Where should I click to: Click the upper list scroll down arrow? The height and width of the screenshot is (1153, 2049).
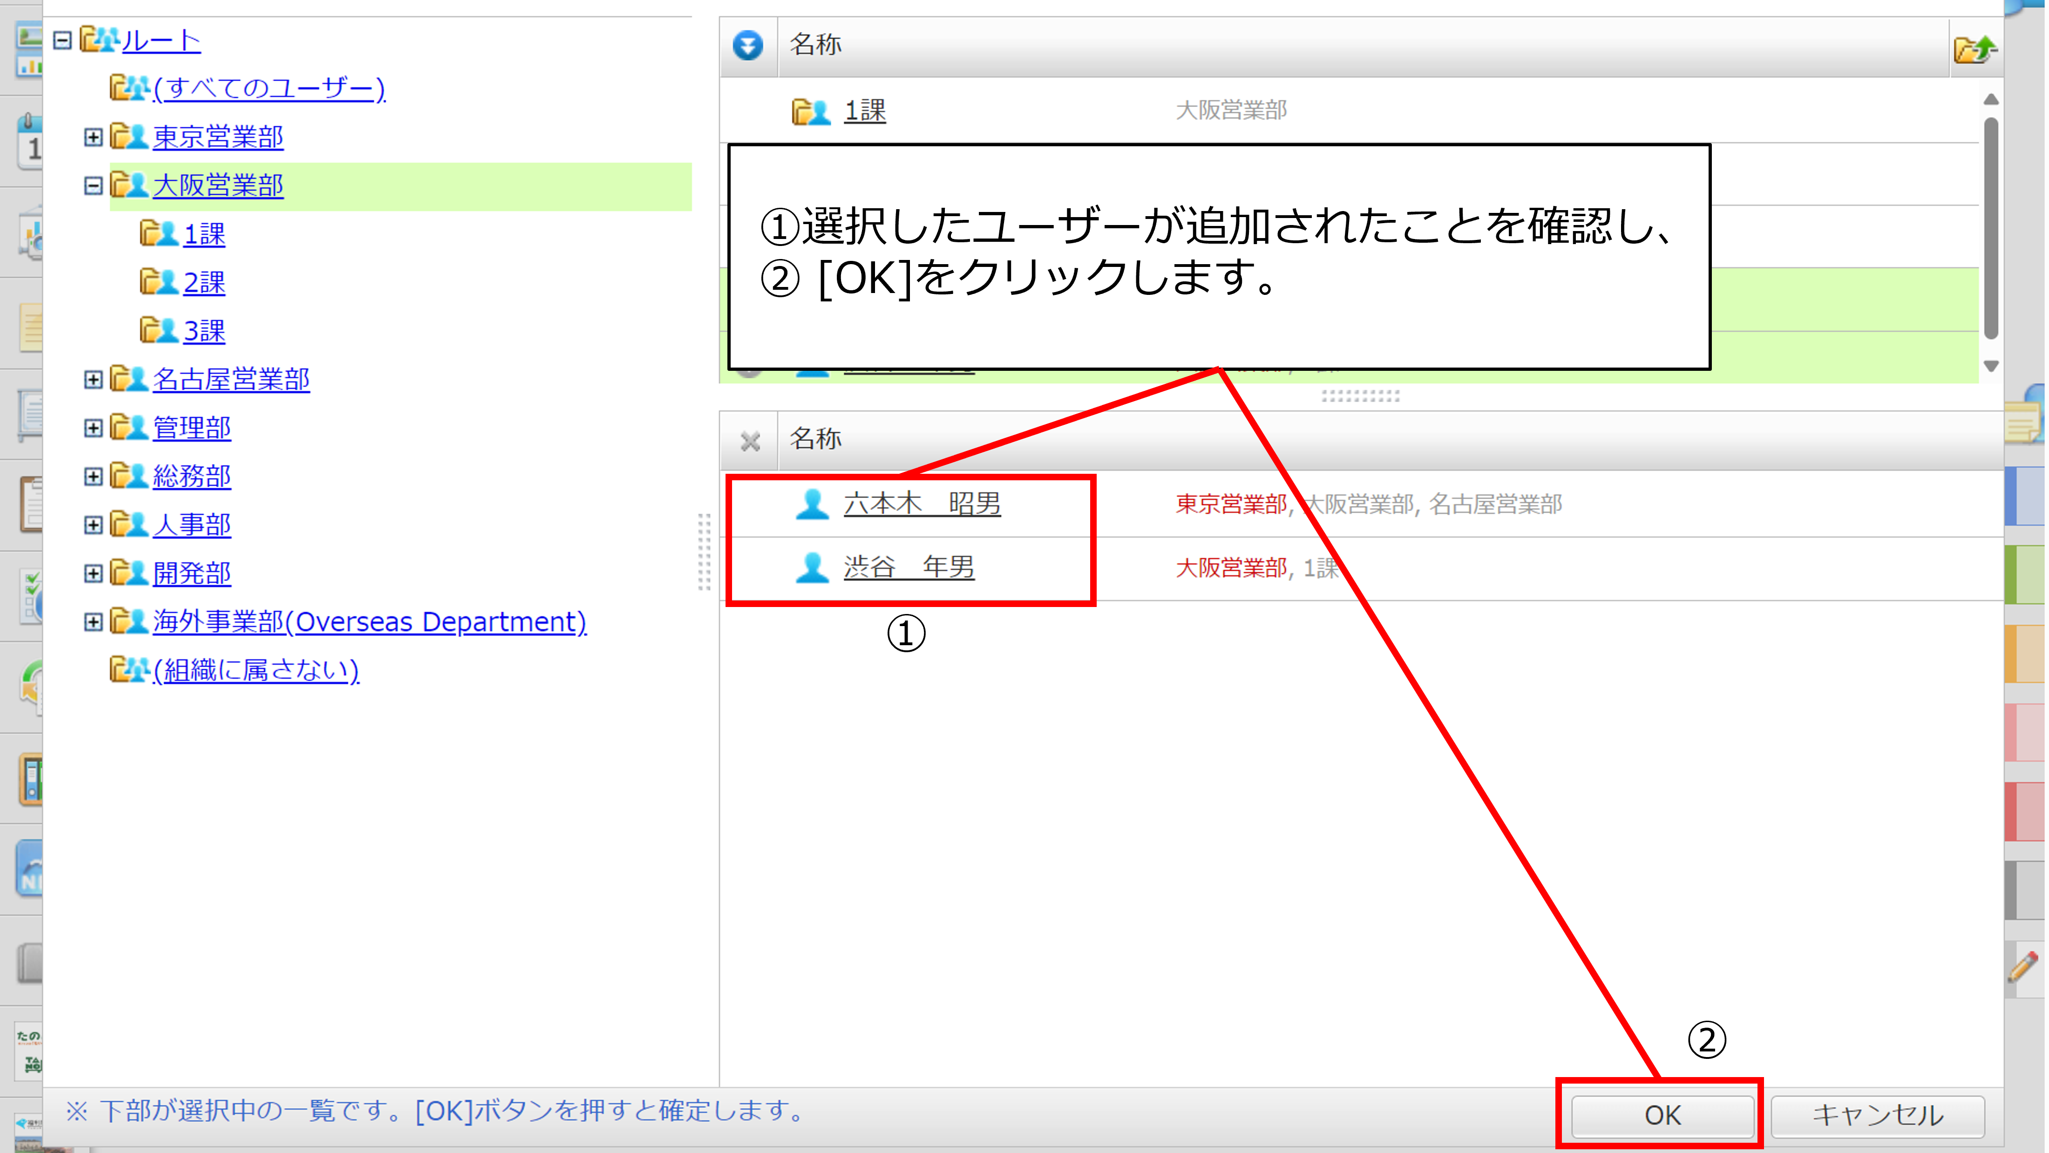pyautogui.click(x=1991, y=366)
